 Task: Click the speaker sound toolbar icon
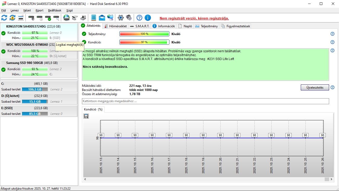pos(129,18)
